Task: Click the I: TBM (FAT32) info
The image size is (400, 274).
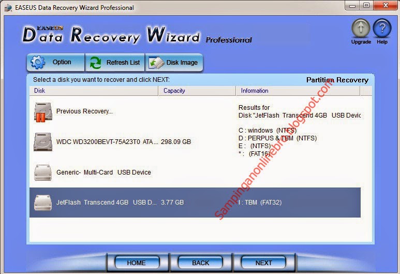Action: 260,203
